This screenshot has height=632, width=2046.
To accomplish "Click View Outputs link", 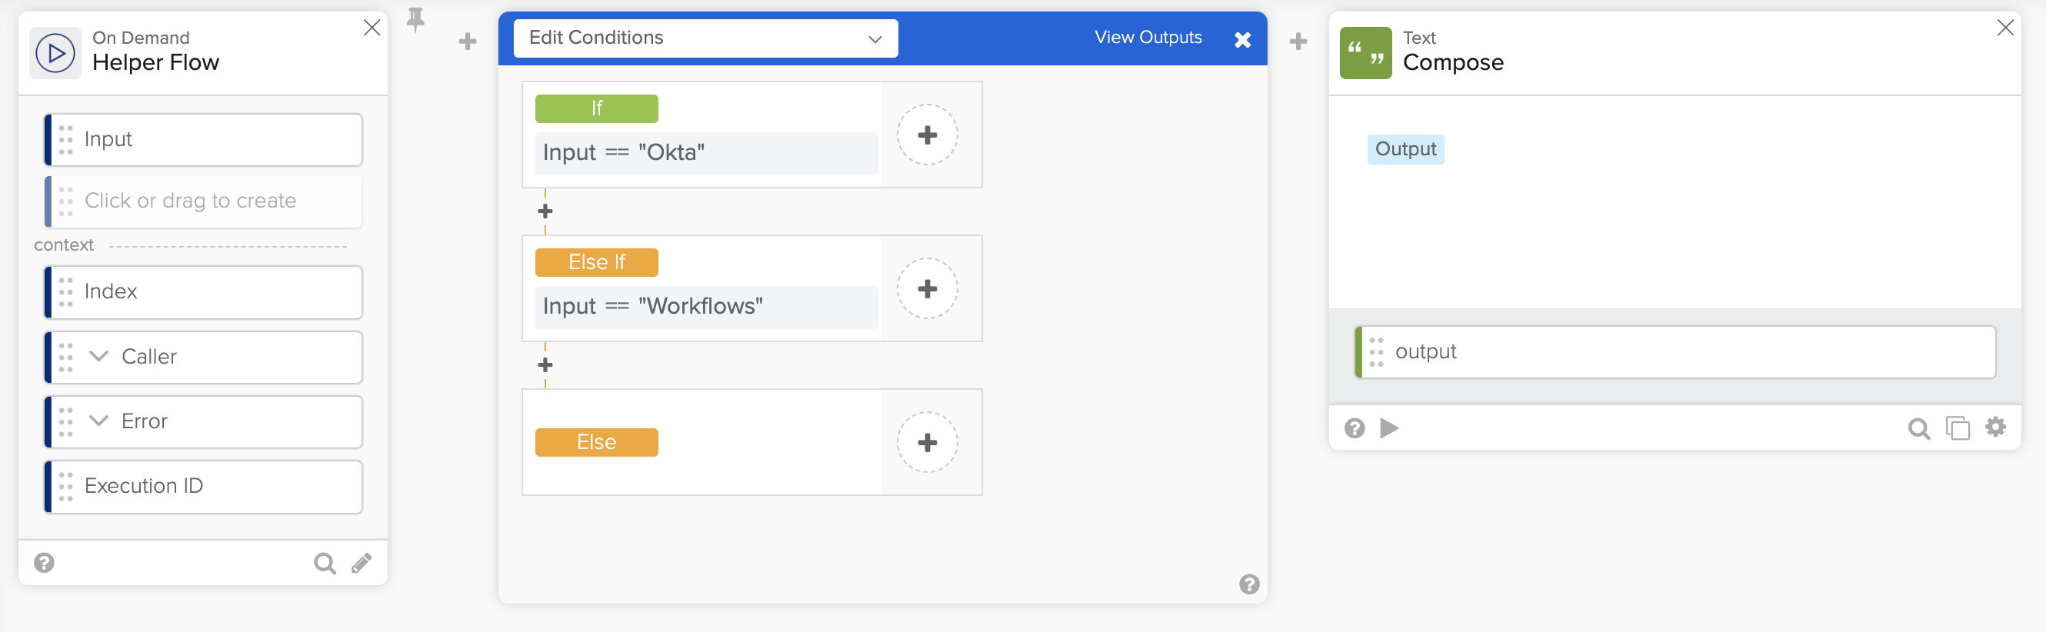I will point(1147,38).
